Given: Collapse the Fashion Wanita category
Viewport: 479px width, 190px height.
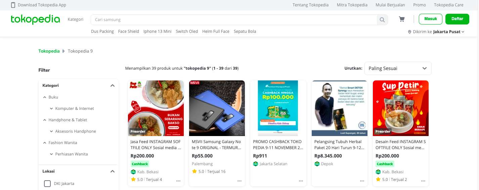Looking at the screenshot, I should [x=45, y=143].
